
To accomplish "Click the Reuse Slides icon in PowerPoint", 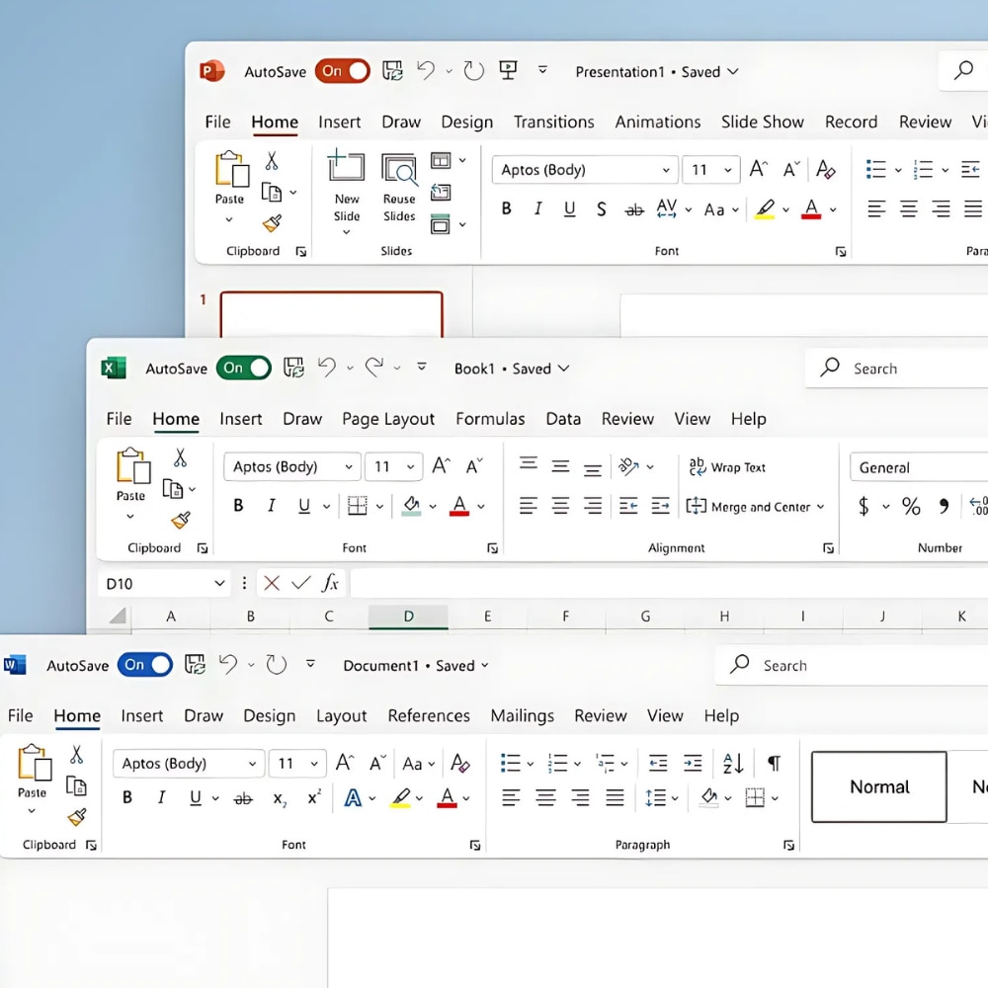I will (x=399, y=169).
